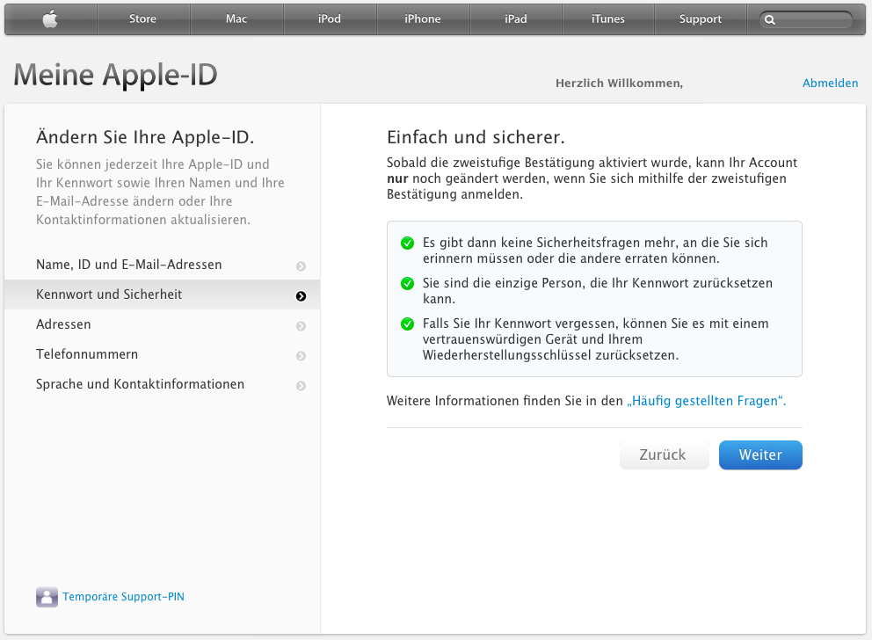Click the arrow icon next to Kennwort und Sicherheit
The width and height of the screenshot is (872, 640).
coord(301,296)
